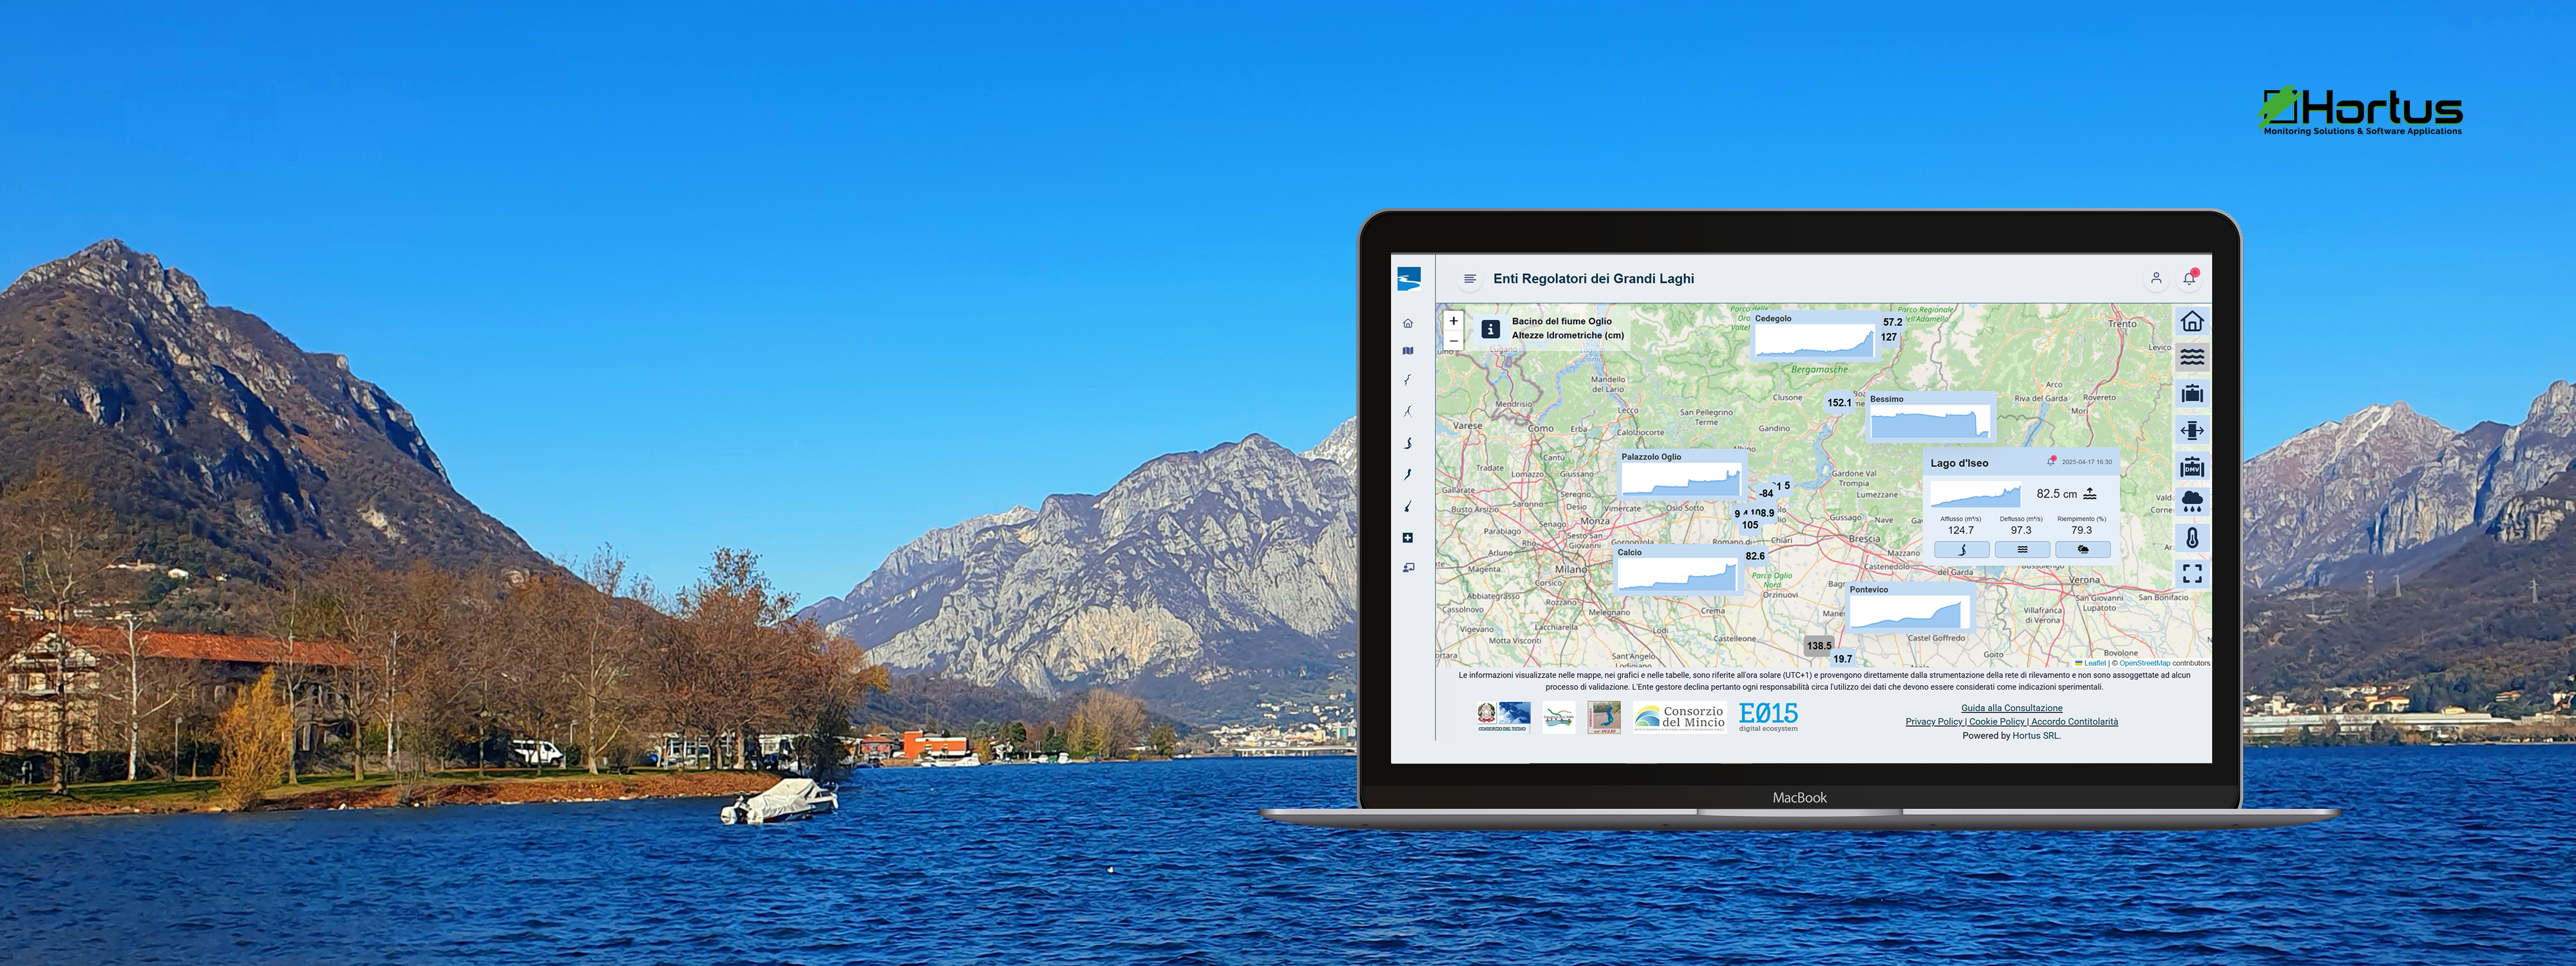Zoom in the map with the plus button
Image resolution: width=2576 pixels, height=966 pixels.
coord(1453,321)
